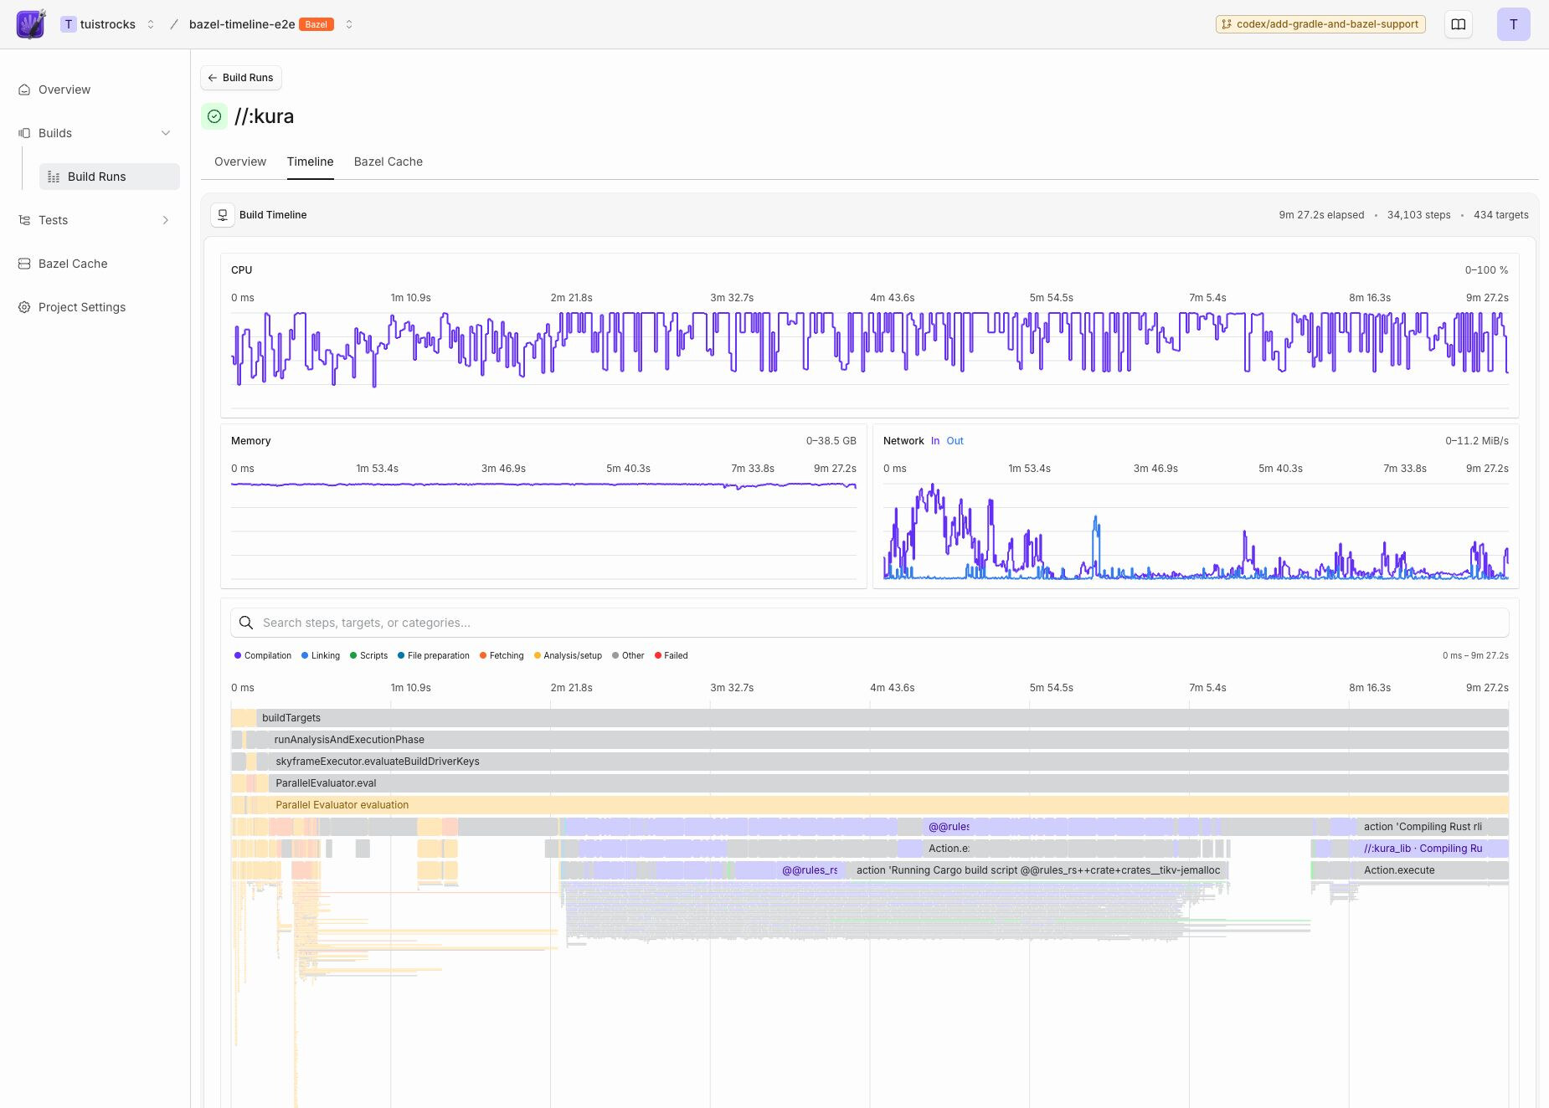Expand the Tests section chevron
This screenshot has height=1108, width=1549.
(x=166, y=220)
